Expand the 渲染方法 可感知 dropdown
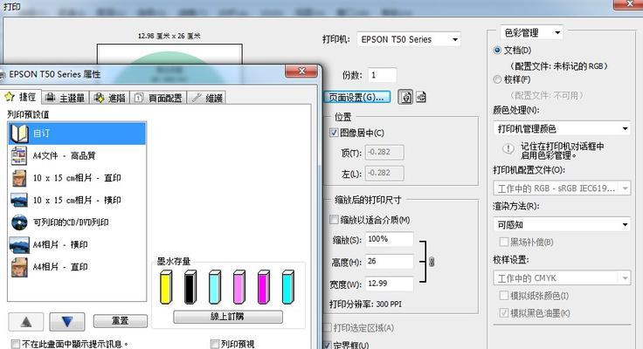 [x=562, y=225]
